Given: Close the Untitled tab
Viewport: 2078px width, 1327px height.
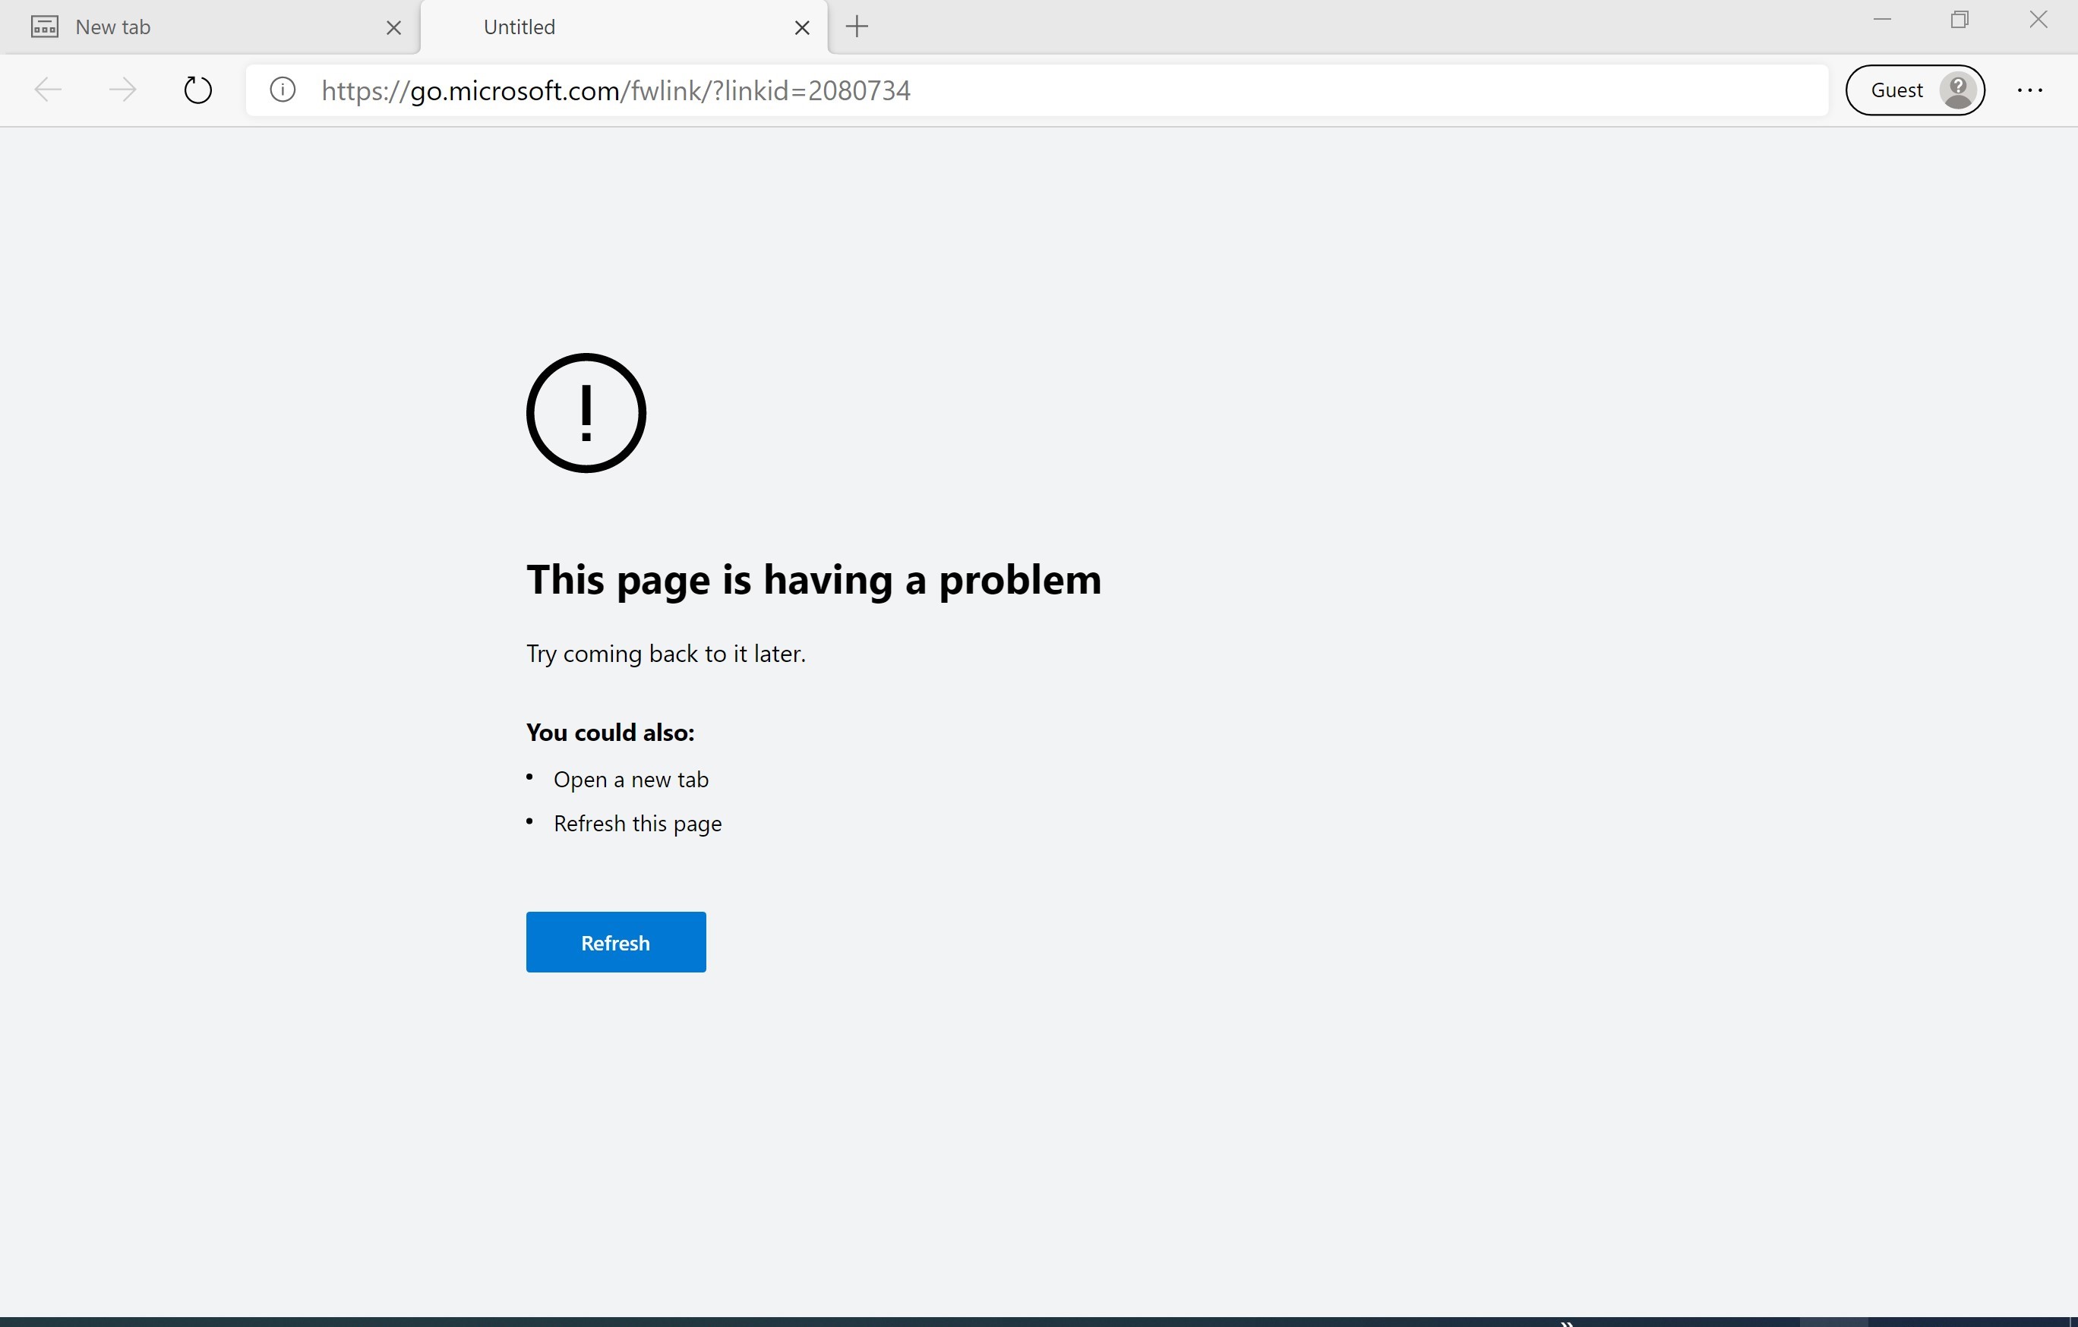Looking at the screenshot, I should tap(802, 27).
